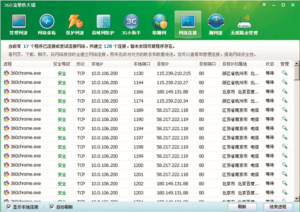This screenshot has height=212, width=300.
Task: Manage the connection on local port 1130
Action: pos(285,73)
